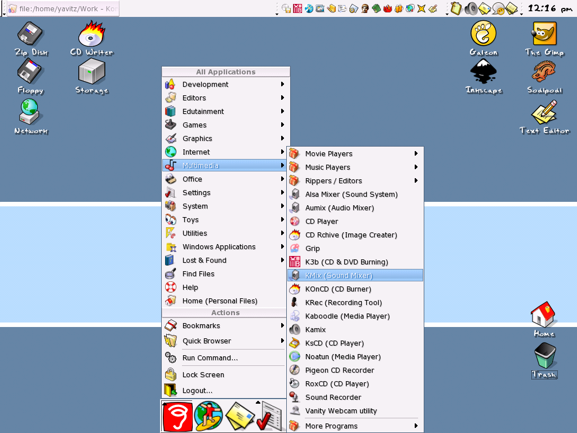
Task: Open the System menu entry
Action: (225, 206)
